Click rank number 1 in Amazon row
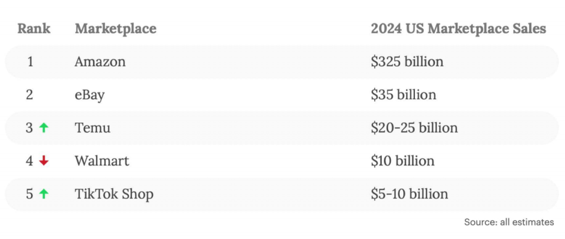Image resolution: width=565 pixels, height=239 pixels. tap(30, 62)
